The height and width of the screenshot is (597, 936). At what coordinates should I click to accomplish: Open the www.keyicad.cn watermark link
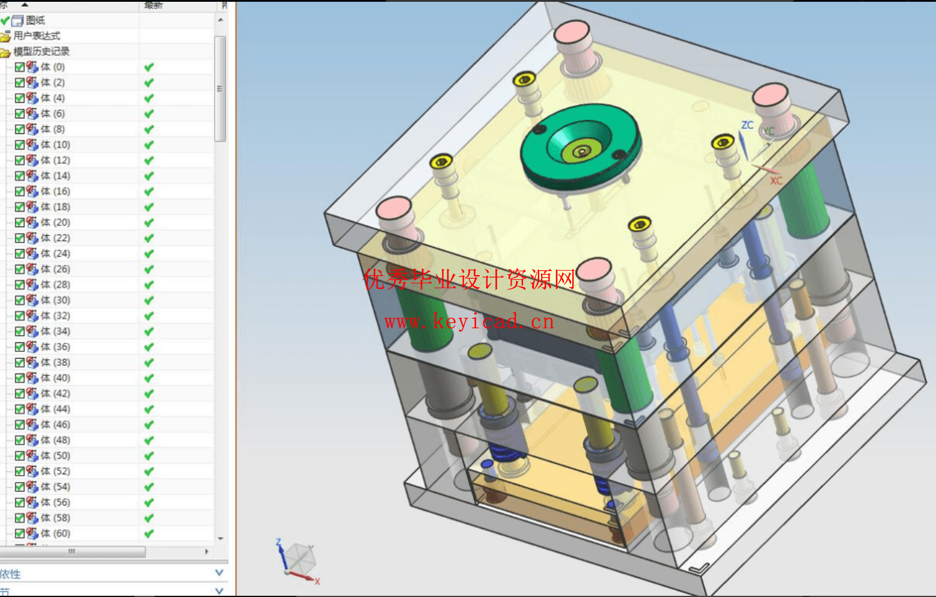click(469, 323)
